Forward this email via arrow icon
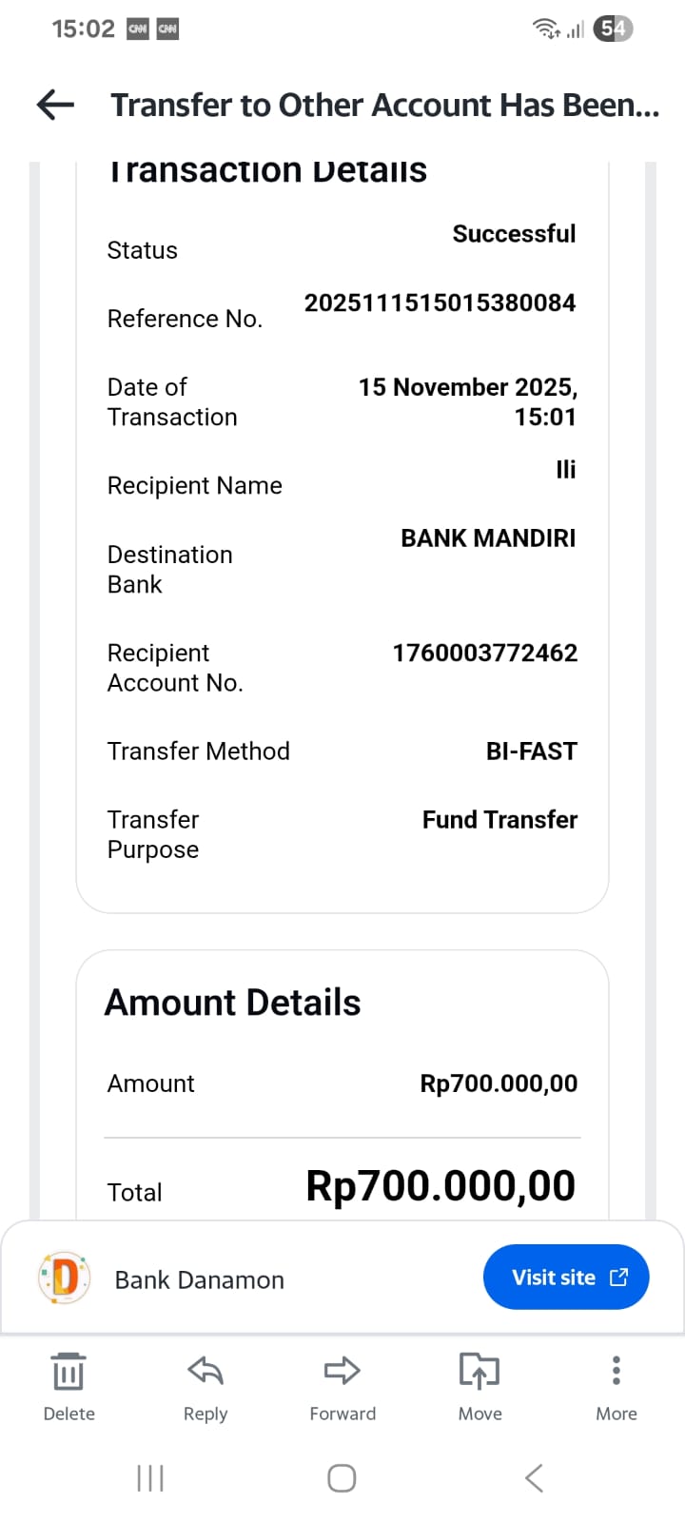 pyautogui.click(x=342, y=1372)
